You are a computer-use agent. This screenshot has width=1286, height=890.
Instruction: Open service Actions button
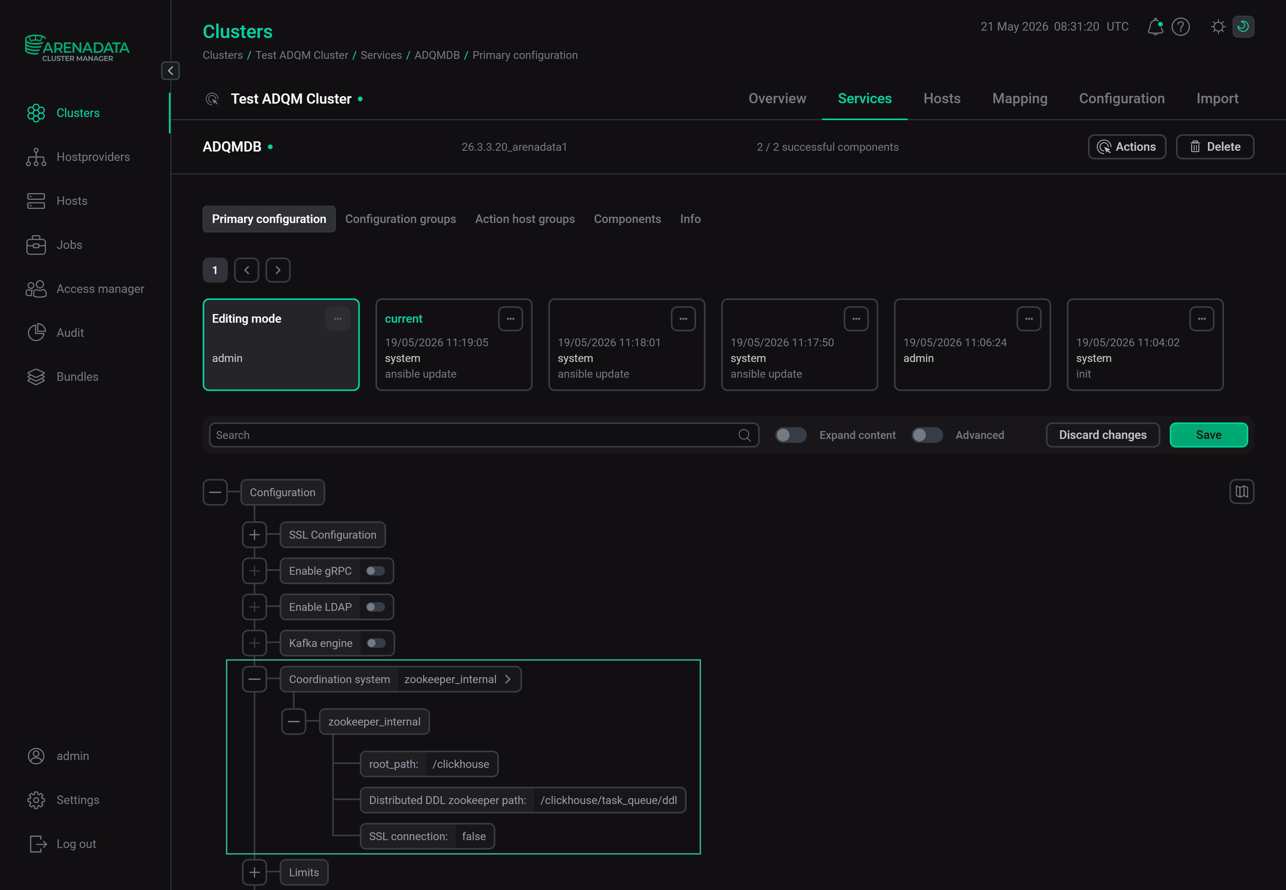pos(1127,147)
